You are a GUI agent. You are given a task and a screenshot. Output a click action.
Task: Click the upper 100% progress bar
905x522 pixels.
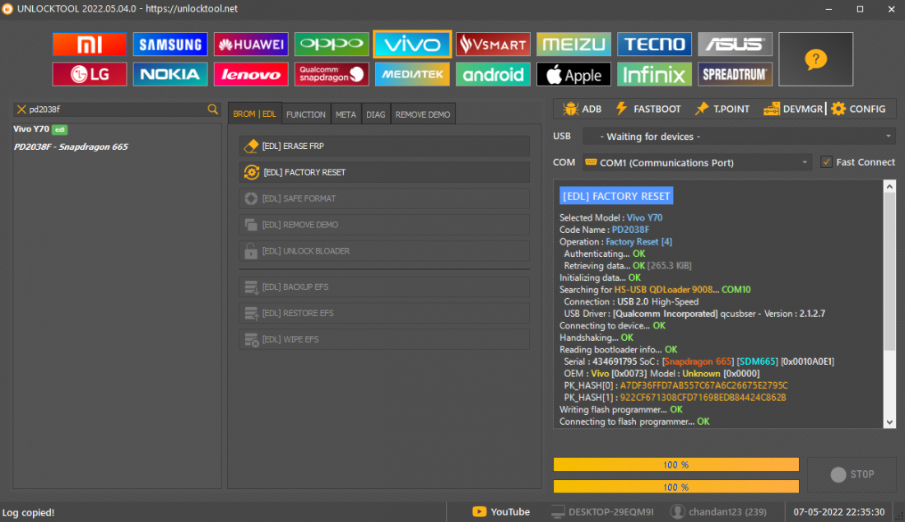click(675, 464)
